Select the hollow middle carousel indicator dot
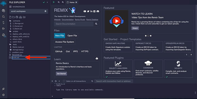The width and height of the screenshot is (197, 99). click(148, 36)
